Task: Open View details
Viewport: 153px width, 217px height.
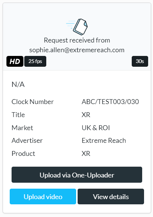Action: click(111, 196)
